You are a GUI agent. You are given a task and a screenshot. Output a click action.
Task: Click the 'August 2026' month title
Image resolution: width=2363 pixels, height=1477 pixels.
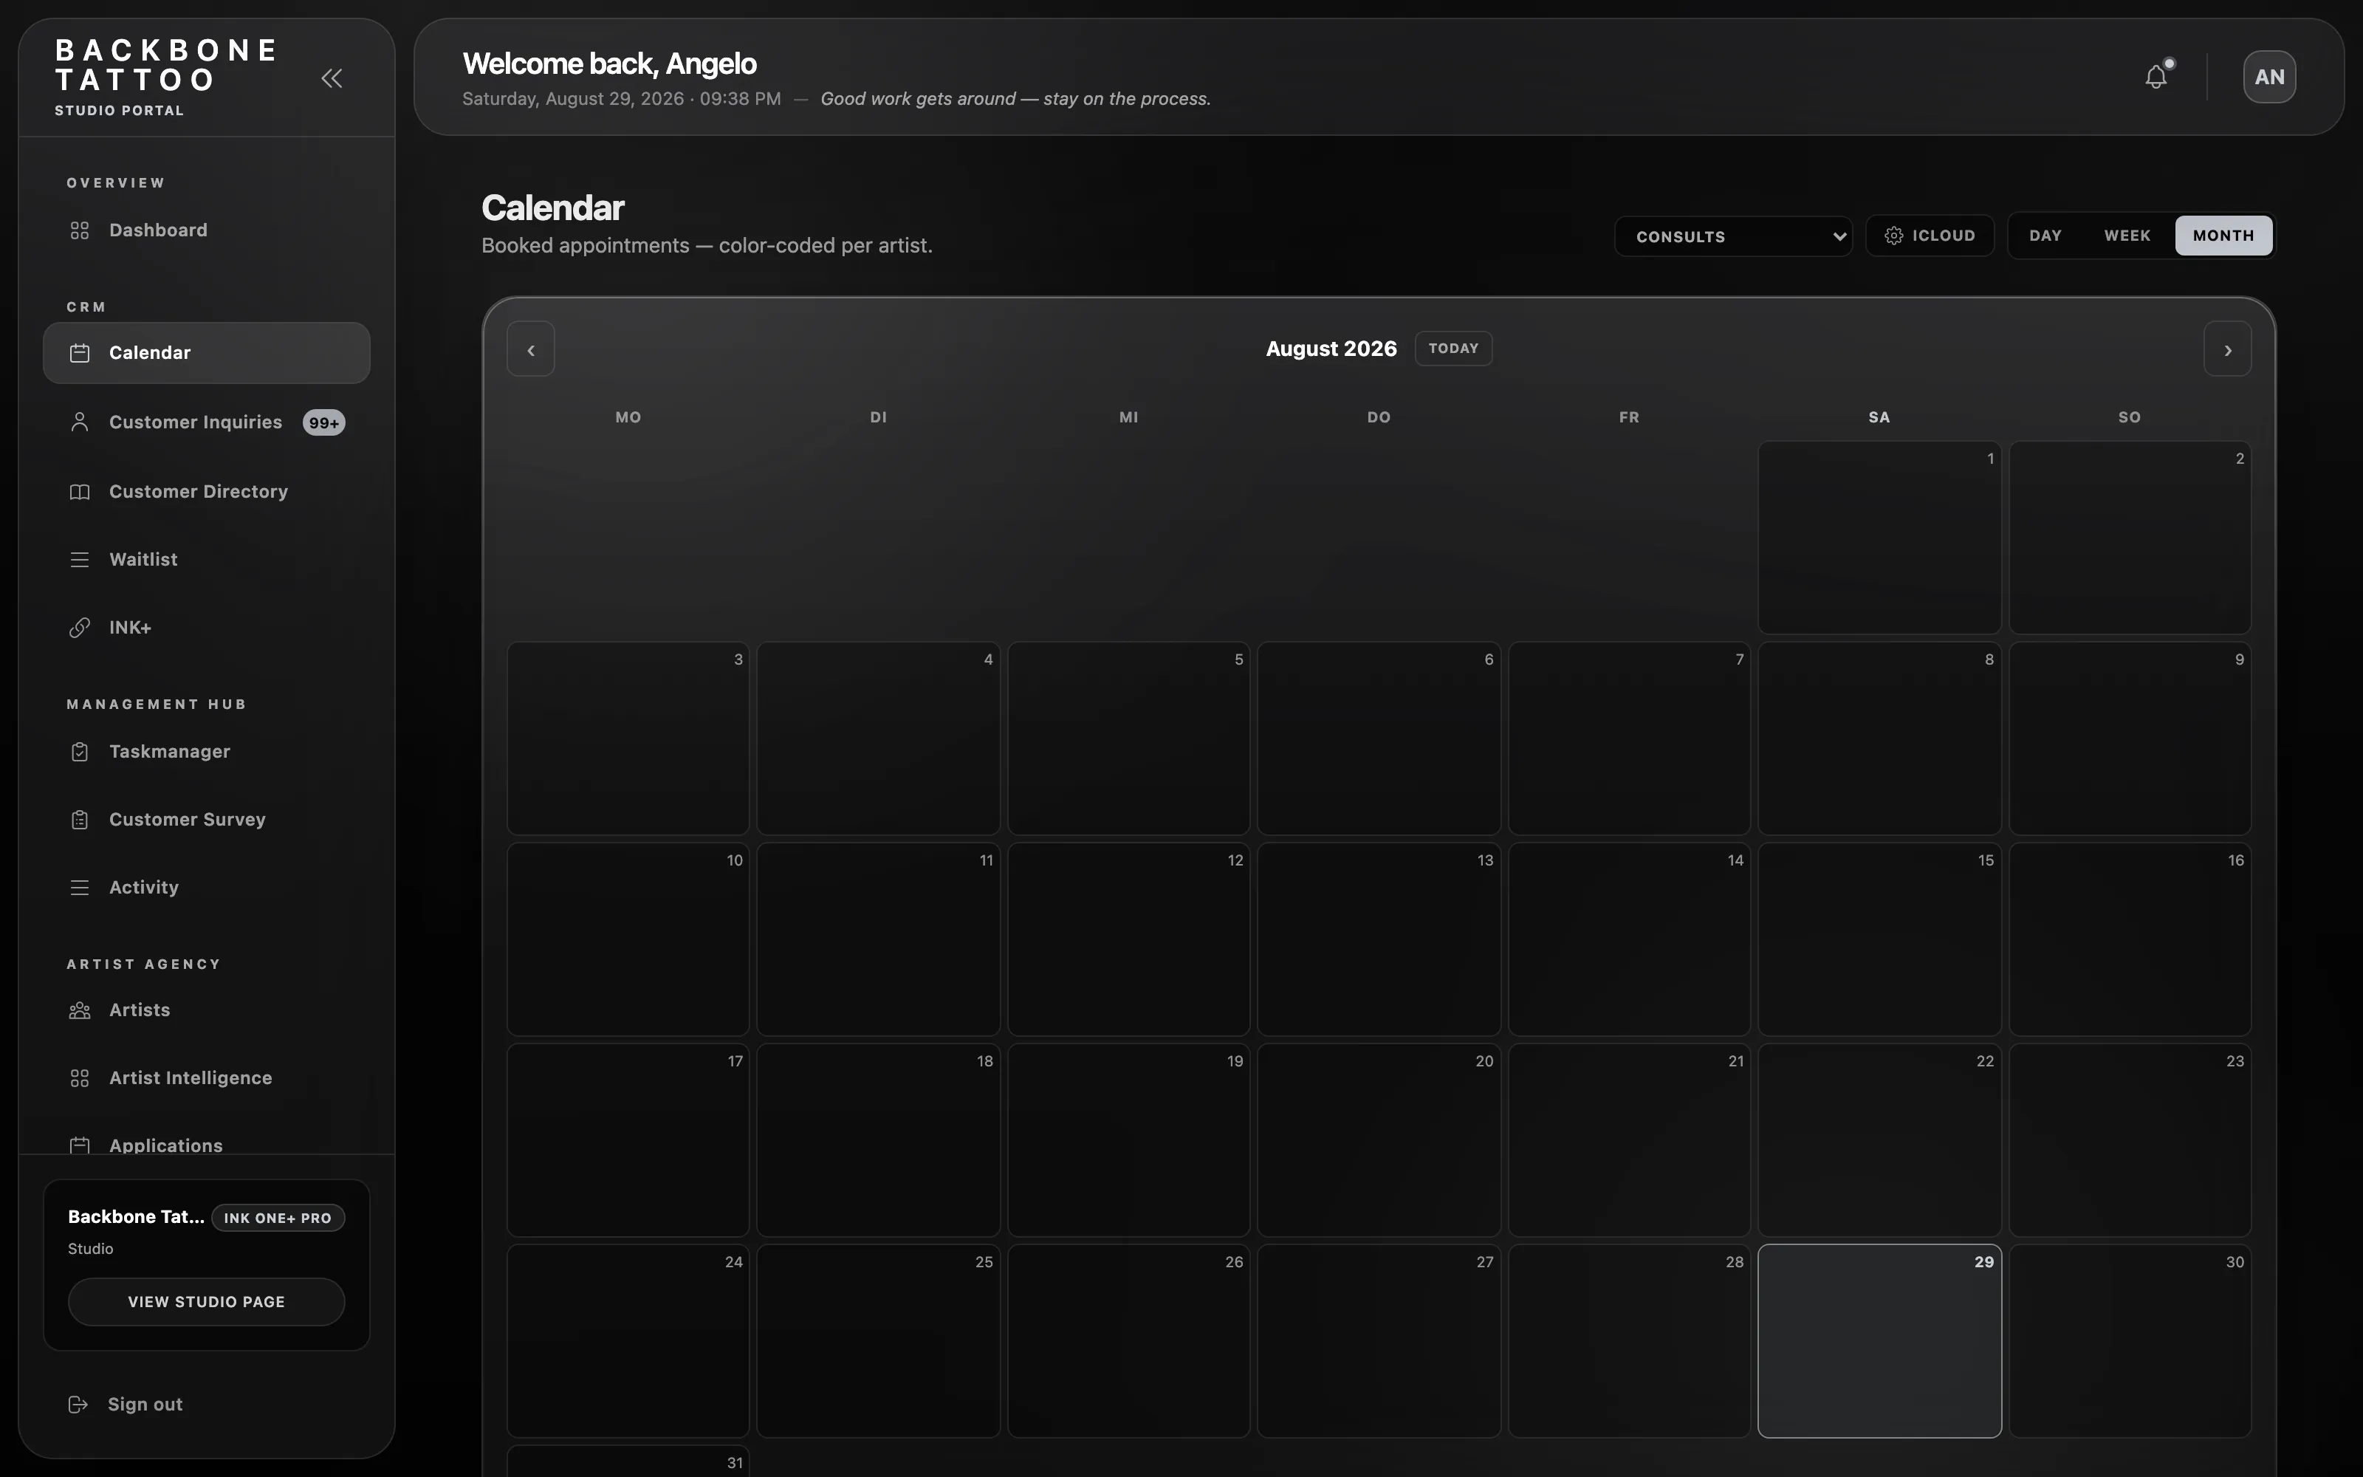click(1331, 349)
